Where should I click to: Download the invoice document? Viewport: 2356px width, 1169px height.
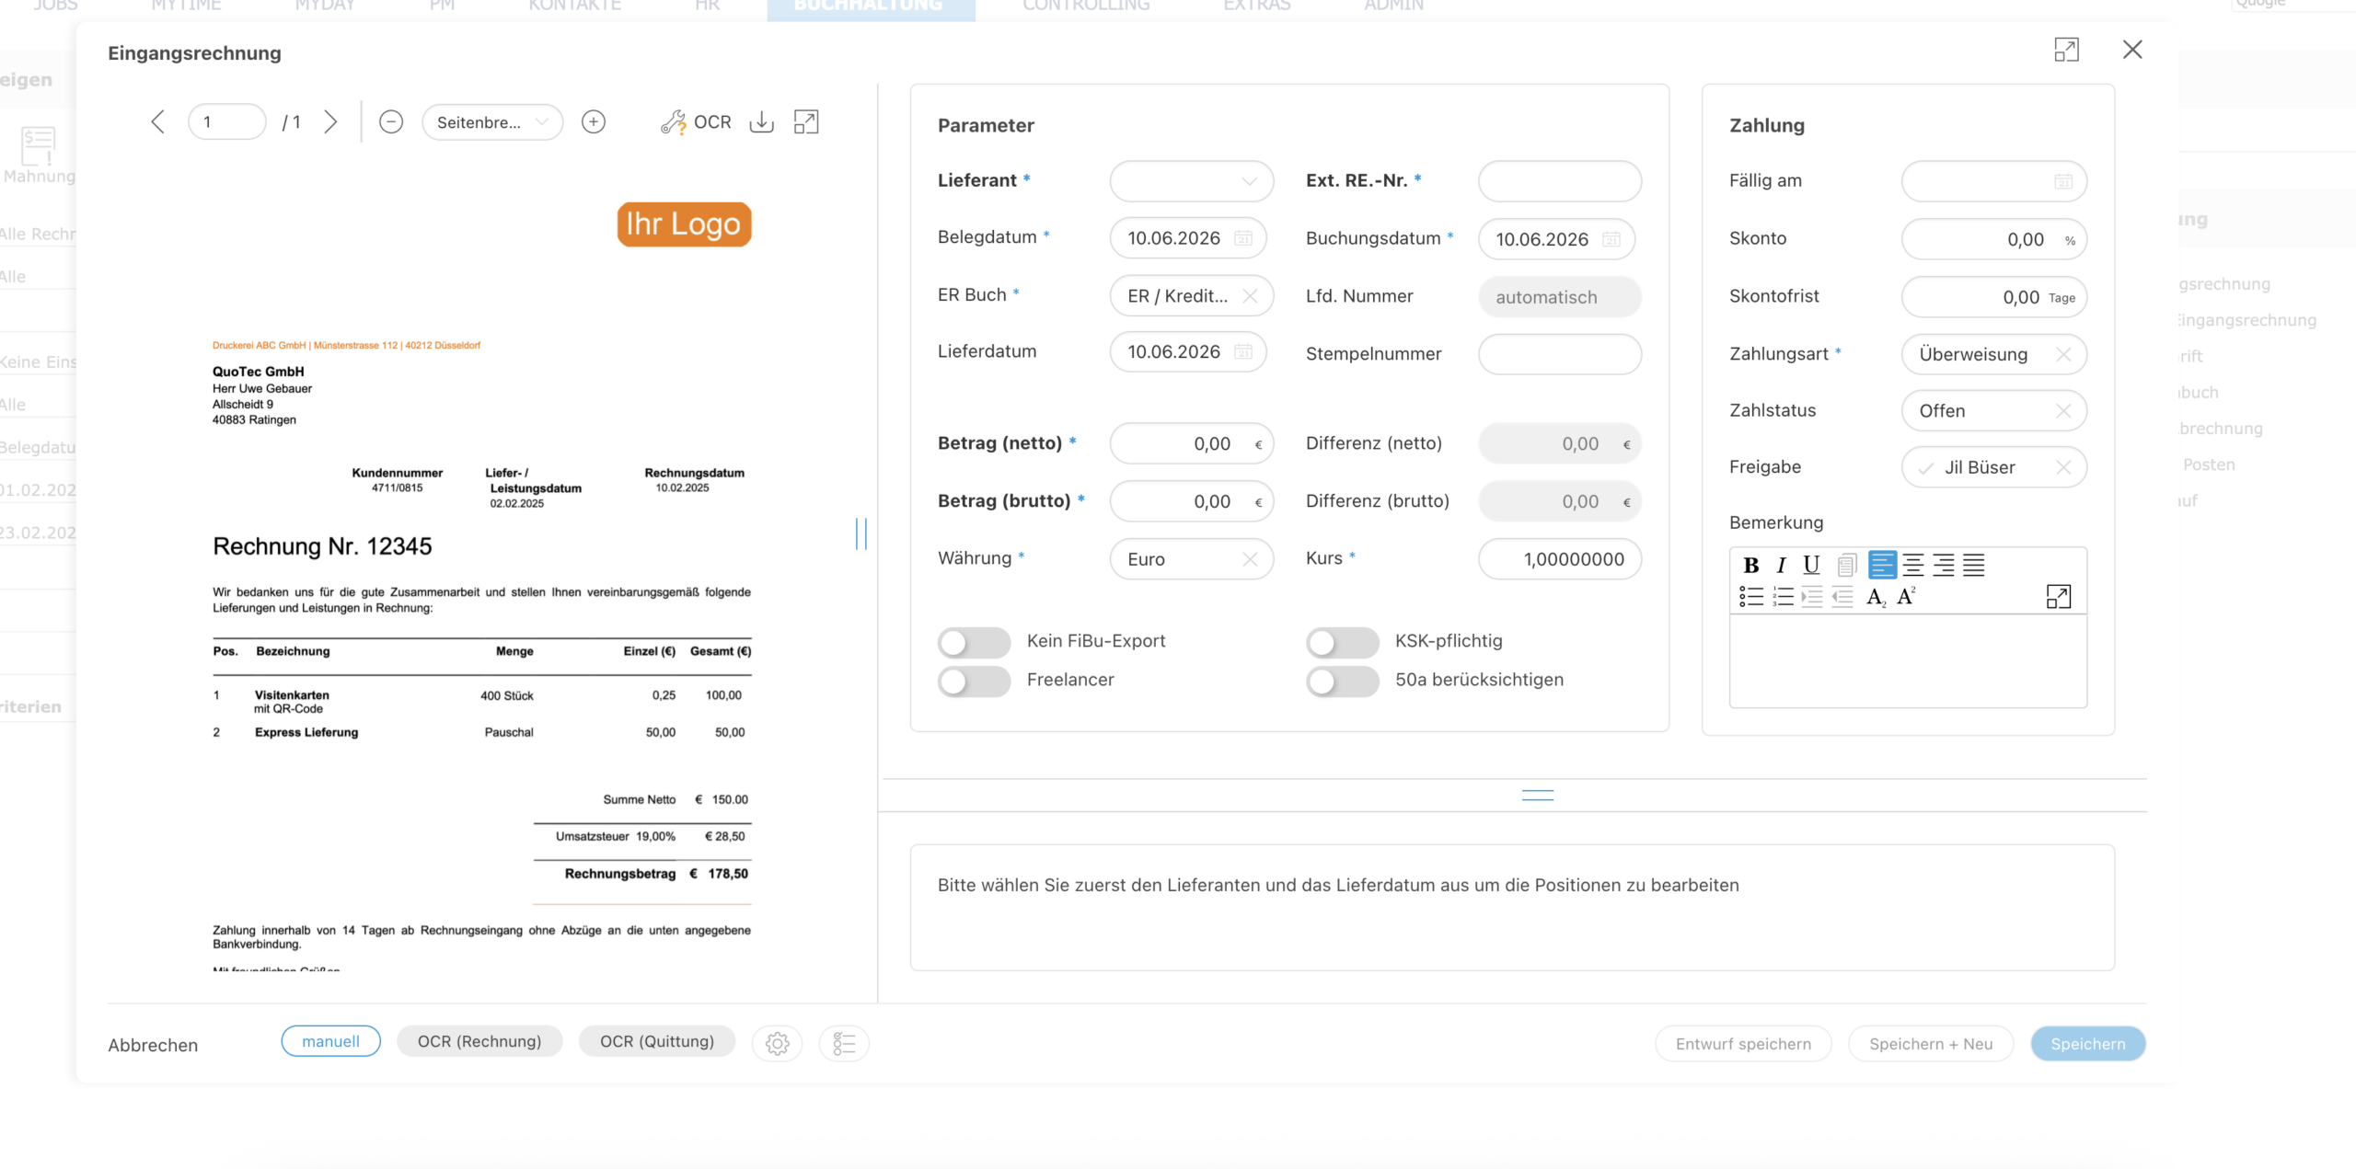762,121
